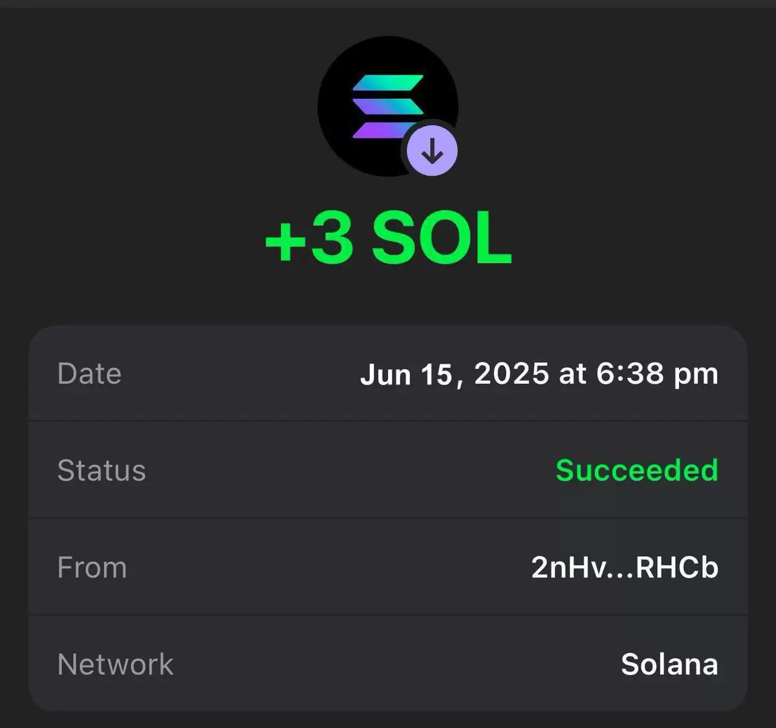Viewport: 776px width, 728px height.
Task: Click the transaction details card background
Action: (388, 519)
